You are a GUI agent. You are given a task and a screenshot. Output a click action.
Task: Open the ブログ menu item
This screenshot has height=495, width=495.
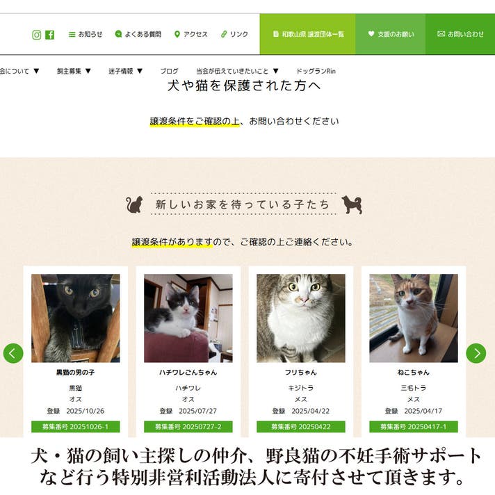click(x=169, y=71)
